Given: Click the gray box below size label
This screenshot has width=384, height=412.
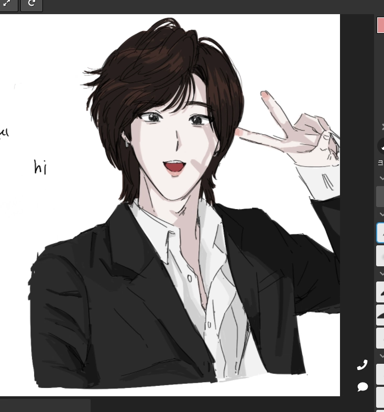Looking at the screenshot, I should [380, 197].
